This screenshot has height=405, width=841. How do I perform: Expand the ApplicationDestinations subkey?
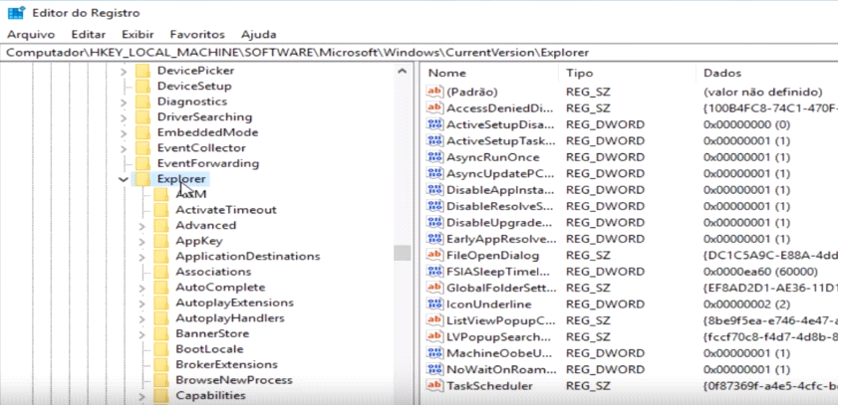(142, 257)
